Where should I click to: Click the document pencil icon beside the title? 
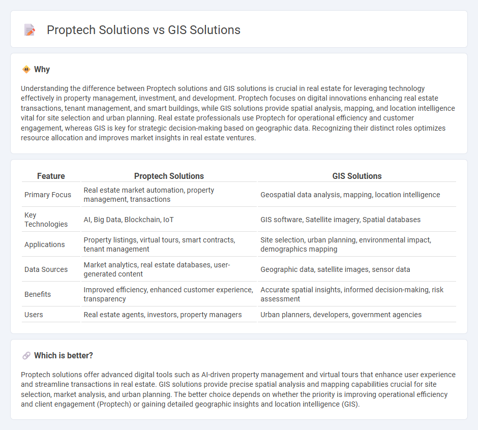29,30
